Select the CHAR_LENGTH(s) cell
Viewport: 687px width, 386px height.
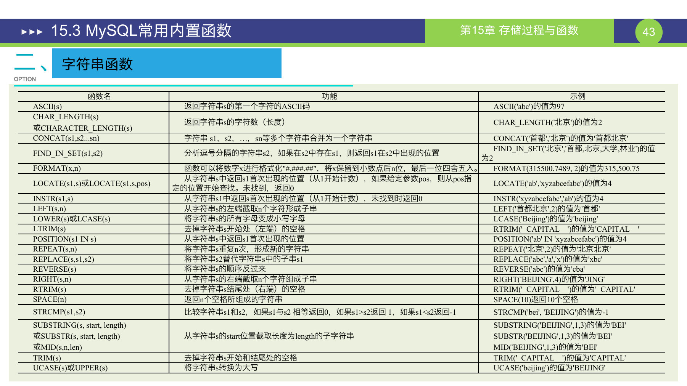click(x=66, y=117)
